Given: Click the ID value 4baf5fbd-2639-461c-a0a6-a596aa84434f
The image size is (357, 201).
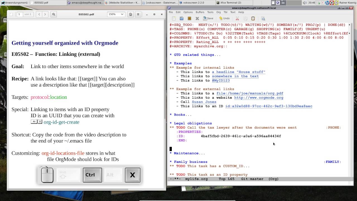Looking at the screenshot, I should [241, 136].
